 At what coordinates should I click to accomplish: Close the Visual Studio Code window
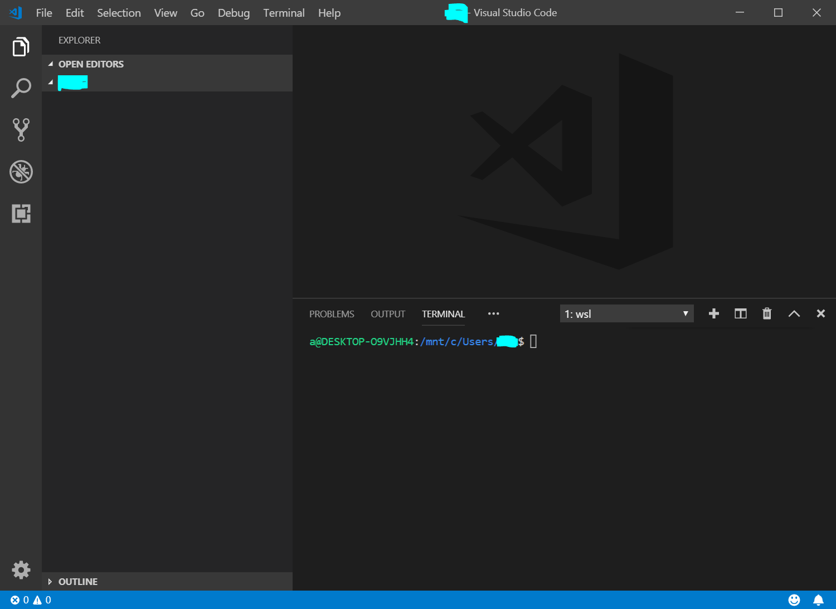(816, 12)
